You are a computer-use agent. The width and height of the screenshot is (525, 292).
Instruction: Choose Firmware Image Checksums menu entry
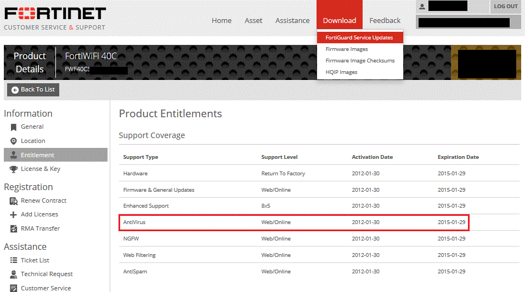[x=360, y=61]
